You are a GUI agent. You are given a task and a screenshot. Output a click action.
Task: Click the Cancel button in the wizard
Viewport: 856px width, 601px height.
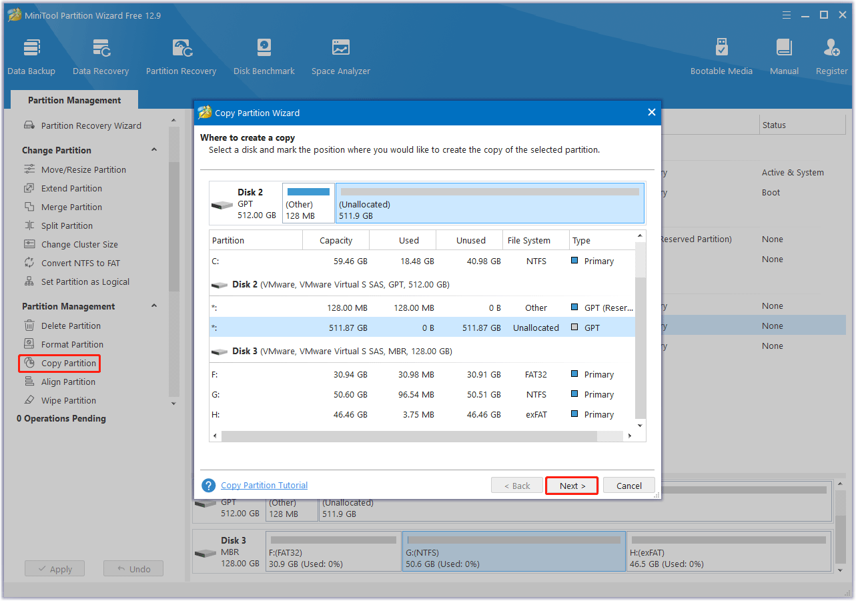(x=629, y=486)
